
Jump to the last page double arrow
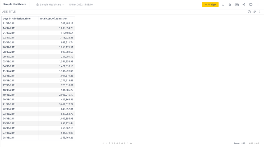[131, 144]
